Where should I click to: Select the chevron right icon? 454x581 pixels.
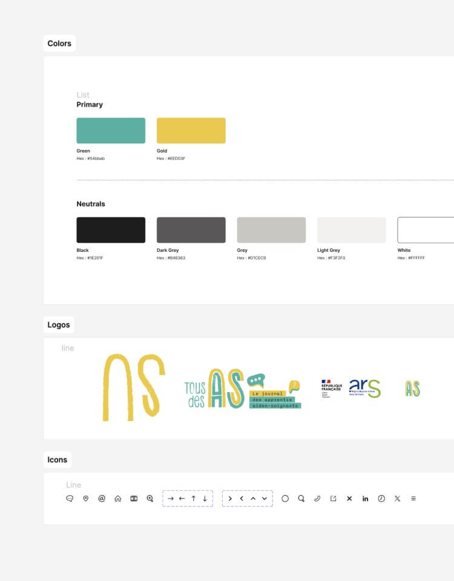point(230,498)
